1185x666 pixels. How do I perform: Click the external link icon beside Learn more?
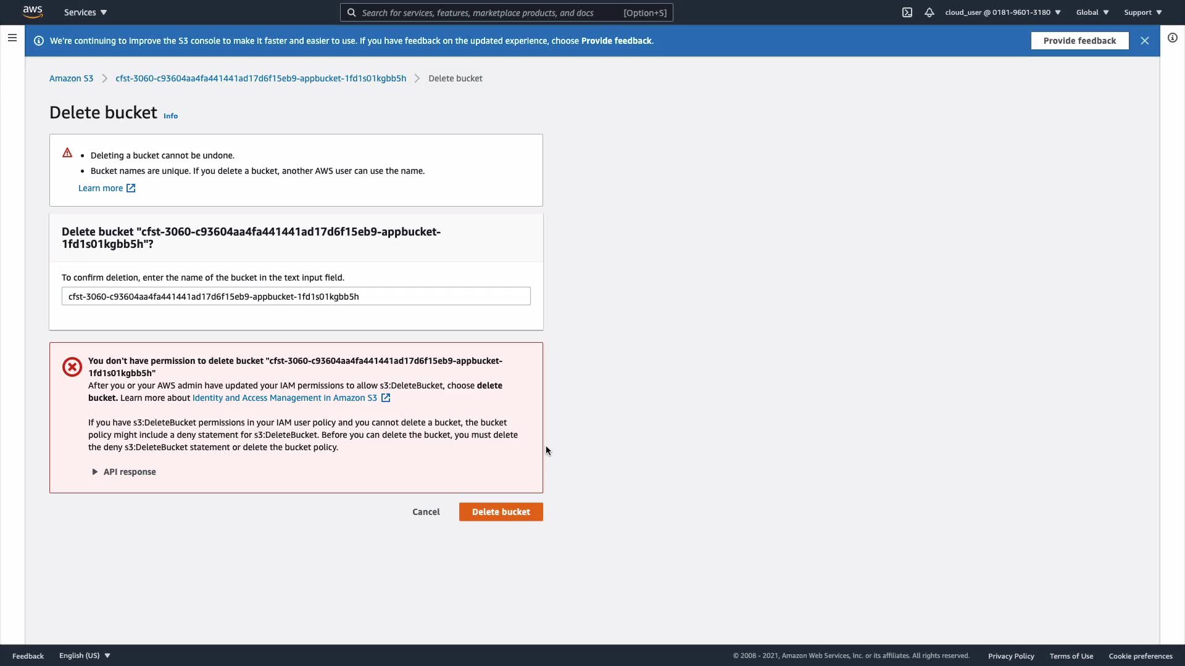(131, 188)
